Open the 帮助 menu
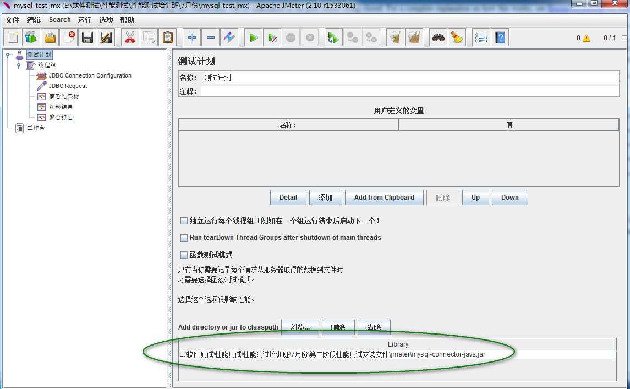The height and width of the screenshot is (389, 630). [127, 20]
